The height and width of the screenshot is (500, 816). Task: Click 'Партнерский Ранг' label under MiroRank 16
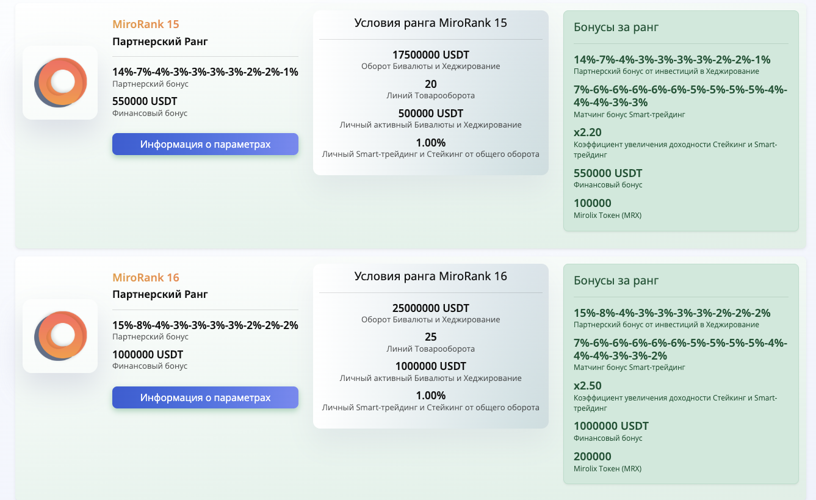coord(160,294)
